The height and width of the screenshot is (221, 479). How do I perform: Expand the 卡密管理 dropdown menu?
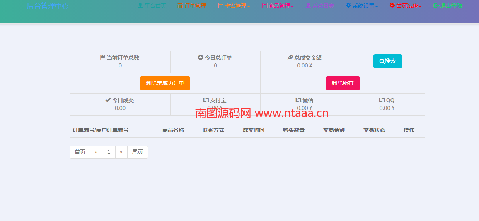click(234, 6)
